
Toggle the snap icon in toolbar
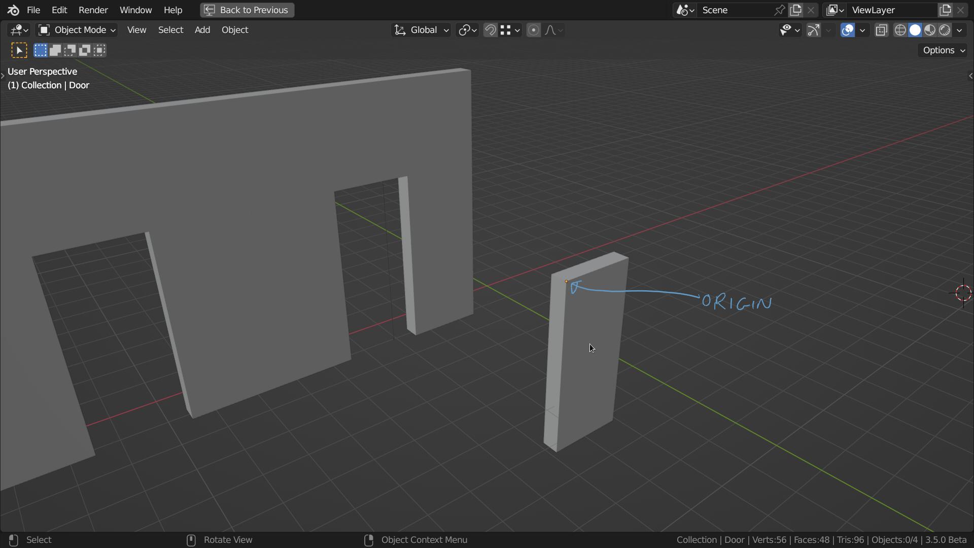click(x=491, y=30)
